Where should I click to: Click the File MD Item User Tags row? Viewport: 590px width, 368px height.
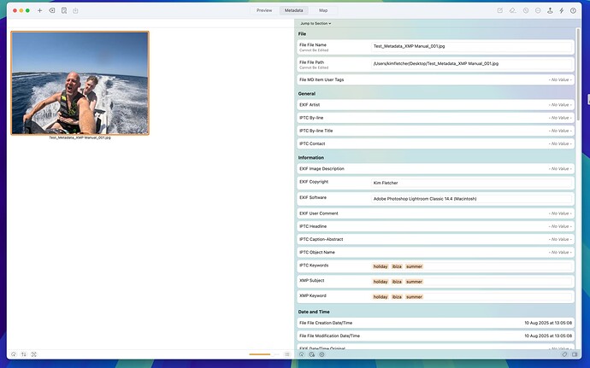pyautogui.click(x=435, y=79)
